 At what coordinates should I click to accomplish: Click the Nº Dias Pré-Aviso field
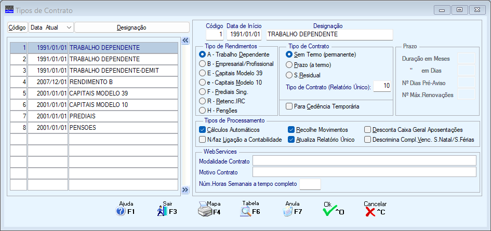pyautogui.click(x=466, y=83)
